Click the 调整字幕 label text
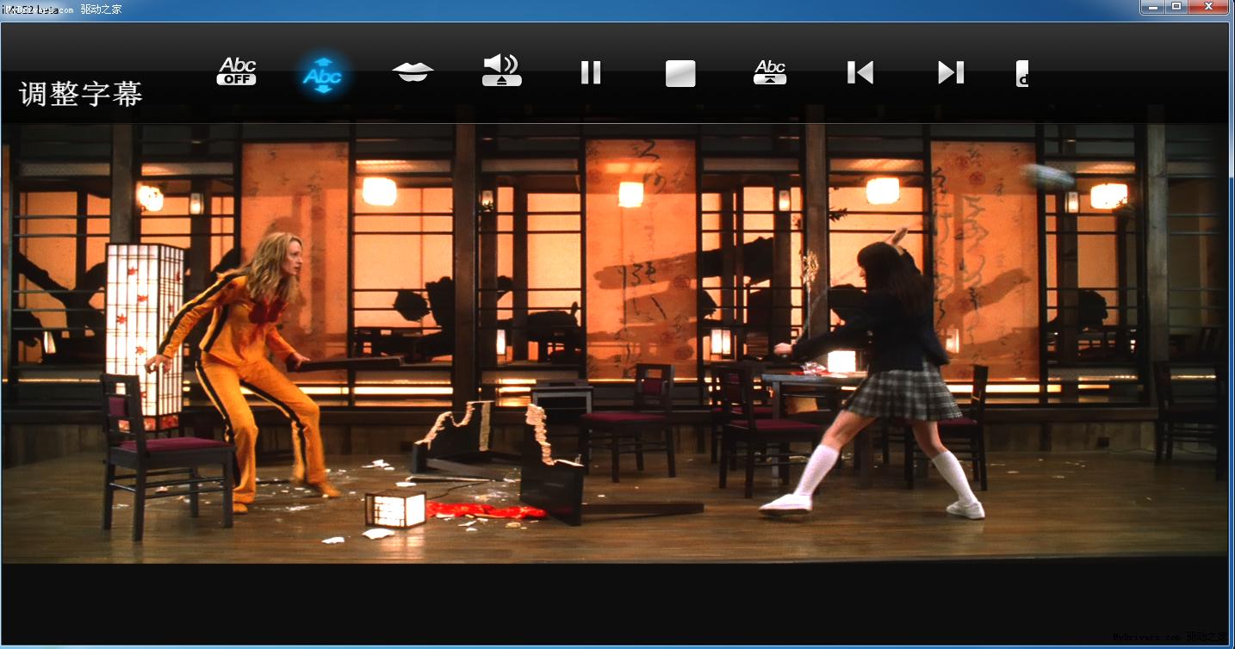This screenshot has width=1235, height=649. tap(81, 94)
